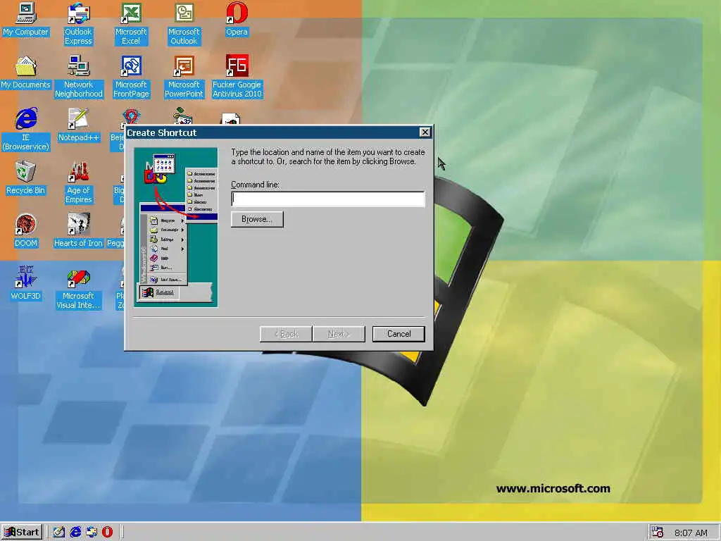Screen dimensions: 721x541
Task: Select the DOOM desktop shortcut
Action: pyautogui.click(x=26, y=231)
